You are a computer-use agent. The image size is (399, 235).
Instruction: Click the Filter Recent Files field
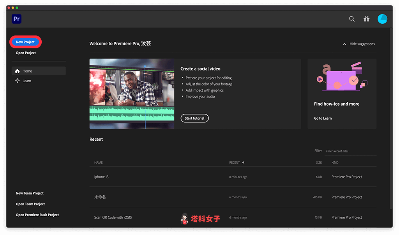pos(351,151)
